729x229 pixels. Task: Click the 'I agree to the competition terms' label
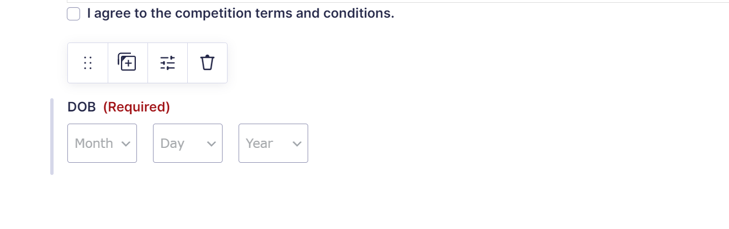coord(241,14)
